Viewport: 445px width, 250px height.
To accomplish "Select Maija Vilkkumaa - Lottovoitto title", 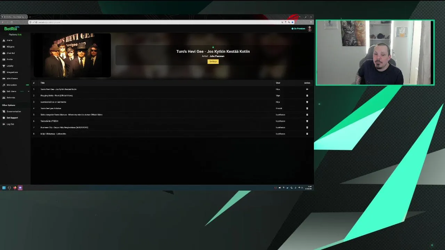I will coord(53,134).
